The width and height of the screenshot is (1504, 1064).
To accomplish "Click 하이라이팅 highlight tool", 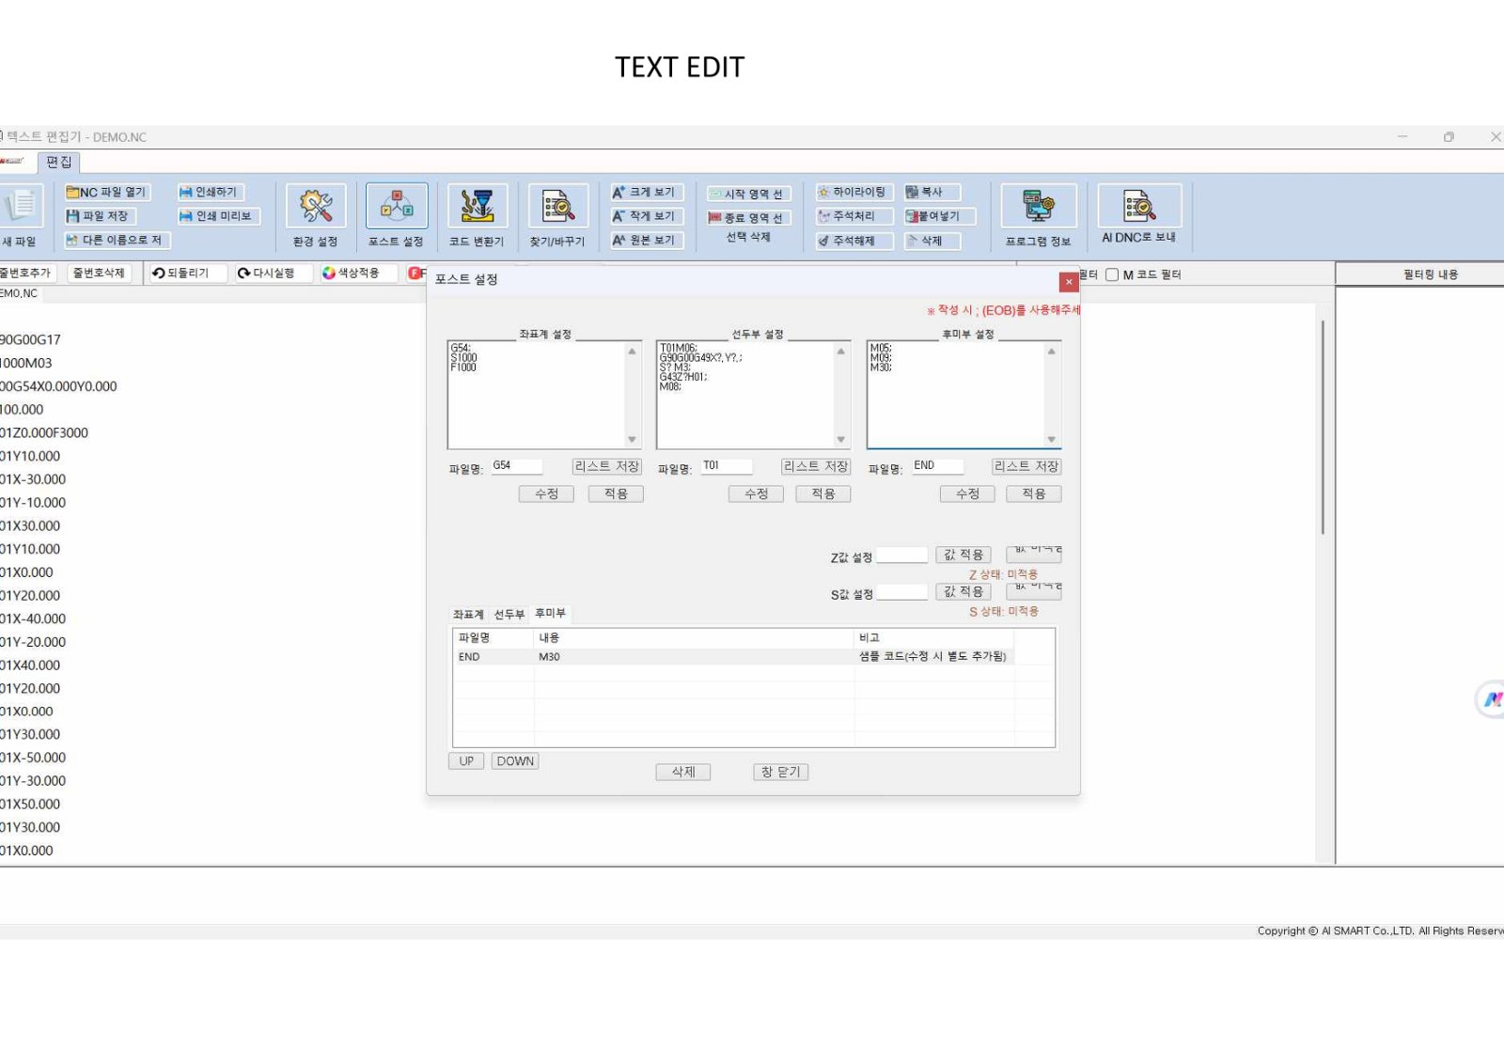I will tap(852, 192).
